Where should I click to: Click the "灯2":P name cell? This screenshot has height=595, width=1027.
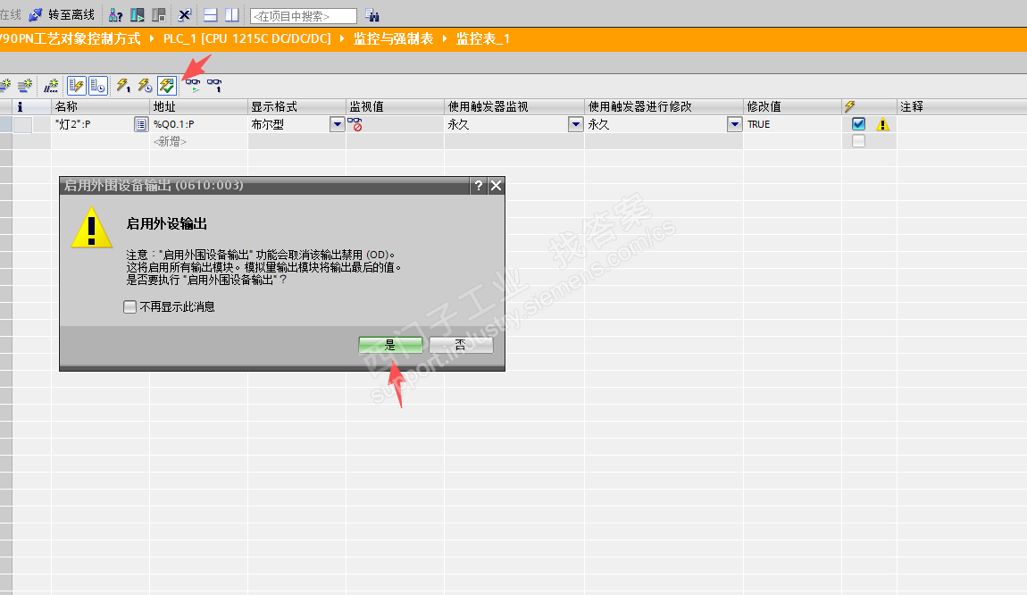pos(93,124)
